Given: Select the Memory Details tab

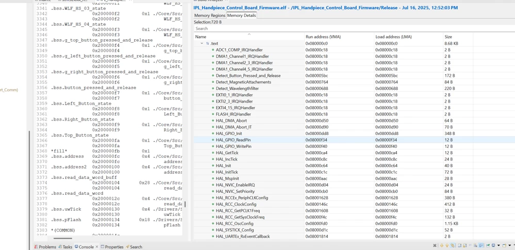Looking at the screenshot, I should 241,15.
